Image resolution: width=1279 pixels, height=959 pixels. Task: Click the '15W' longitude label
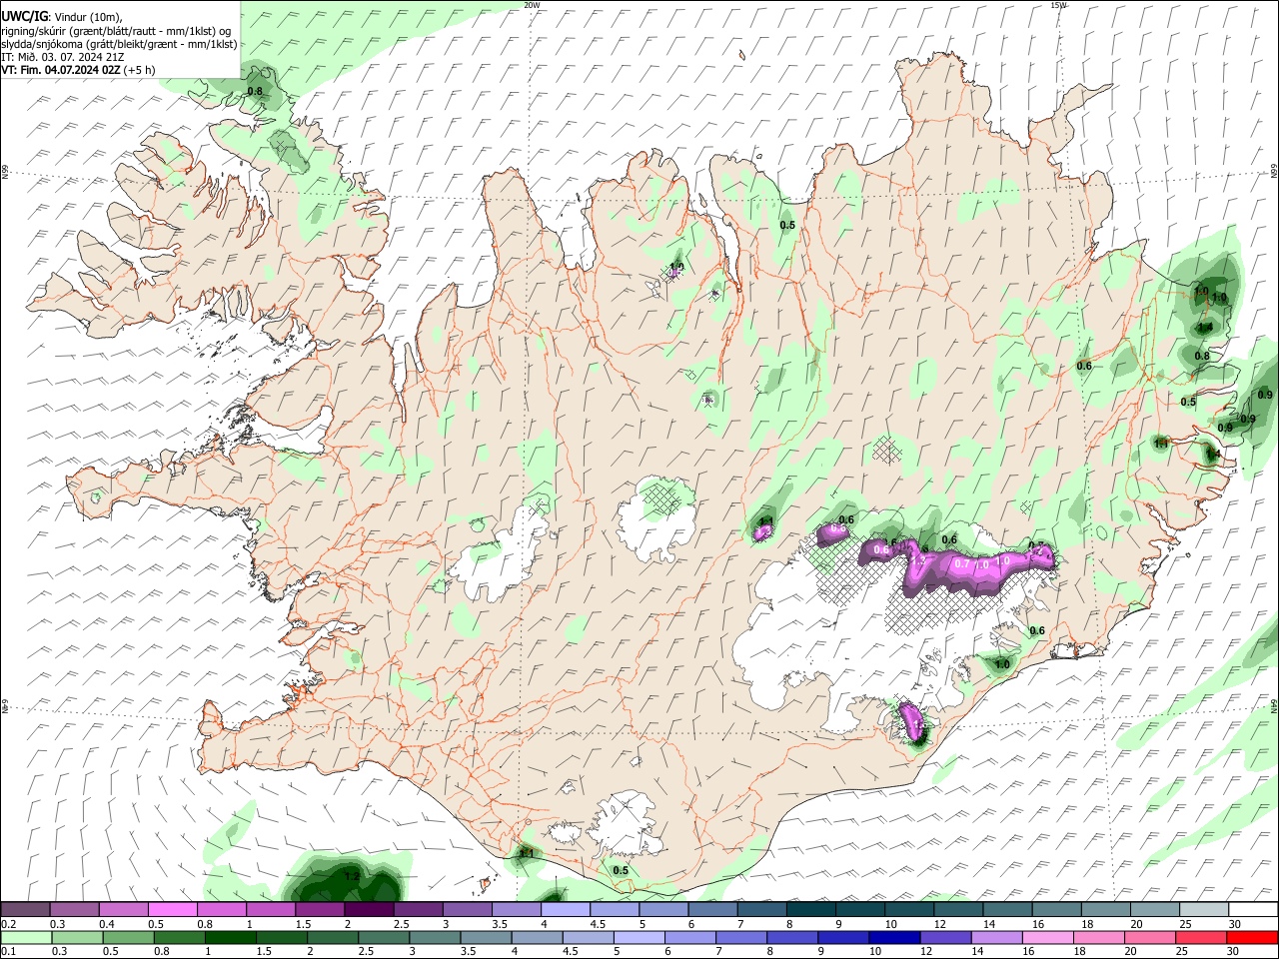(1058, 5)
